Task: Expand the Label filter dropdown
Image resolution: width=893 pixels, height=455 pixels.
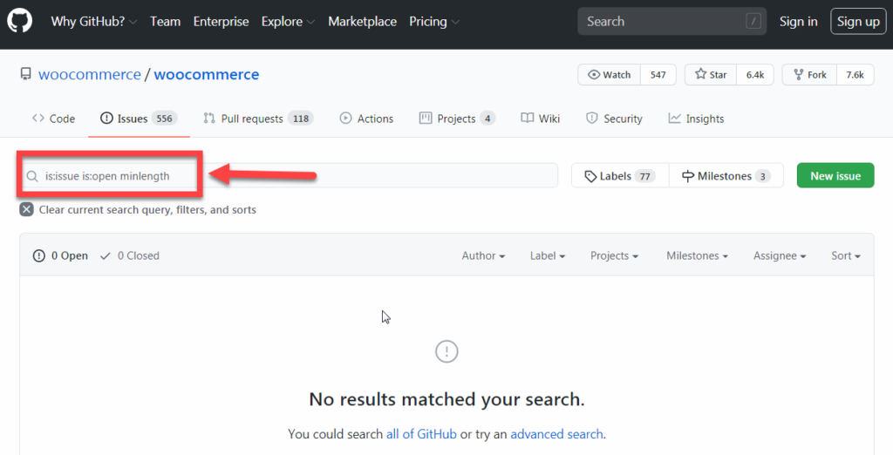Action: (x=548, y=255)
